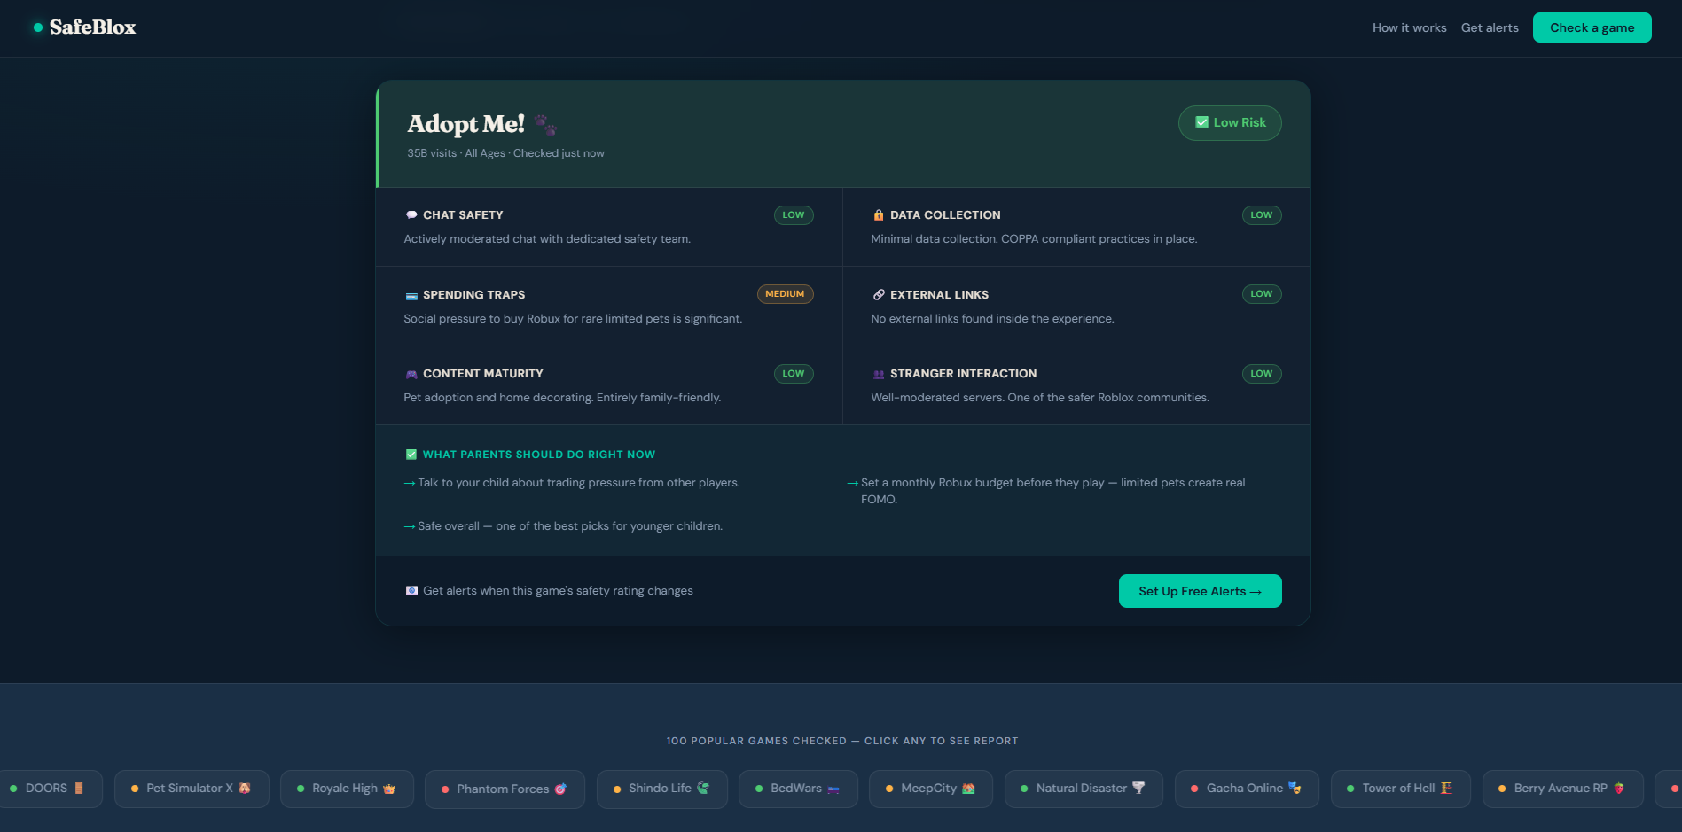Click the people icon next to Stranger Interaction
1682x832 pixels.
(x=879, y=373)
